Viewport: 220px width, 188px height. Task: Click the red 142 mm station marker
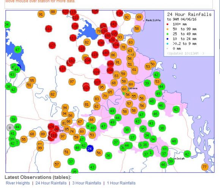tap(114, 24)
